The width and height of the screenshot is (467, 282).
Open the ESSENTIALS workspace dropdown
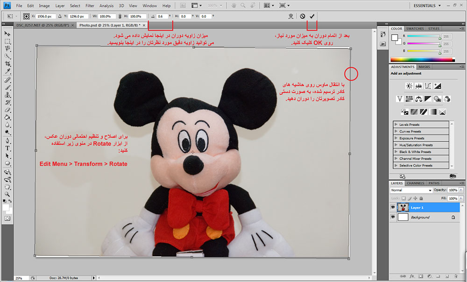[427, 6]
